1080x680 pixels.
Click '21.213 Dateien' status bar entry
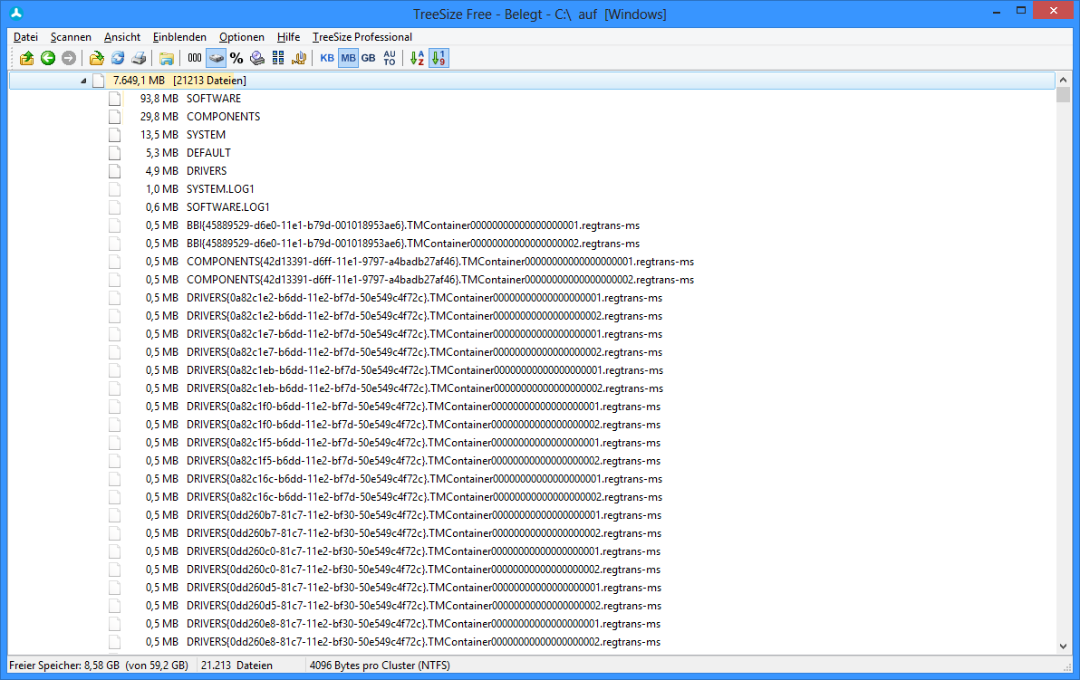237,666
